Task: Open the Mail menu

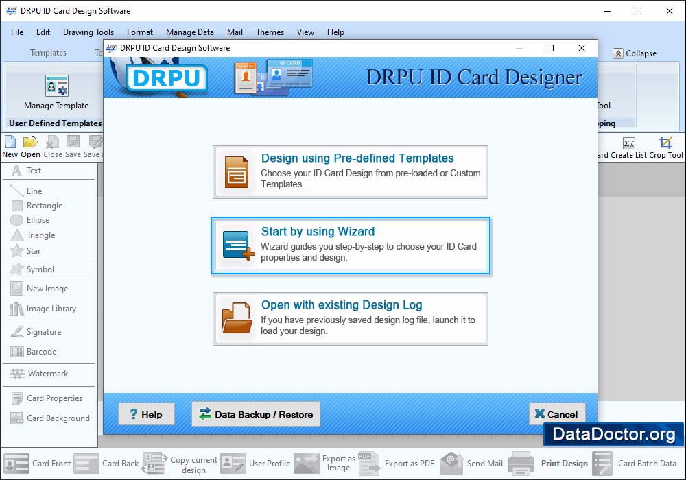Action: pos(235,32)
